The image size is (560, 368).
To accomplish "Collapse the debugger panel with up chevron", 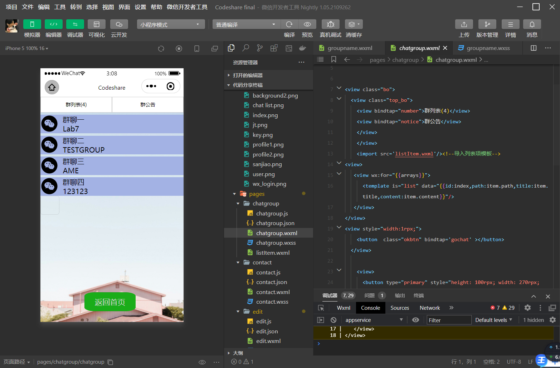I will 534,296.
